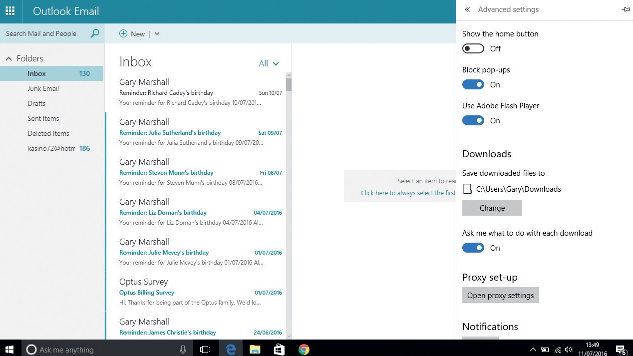Open the All filter dropdown
This screenshot has width=633, height=356.
[269, 63]
